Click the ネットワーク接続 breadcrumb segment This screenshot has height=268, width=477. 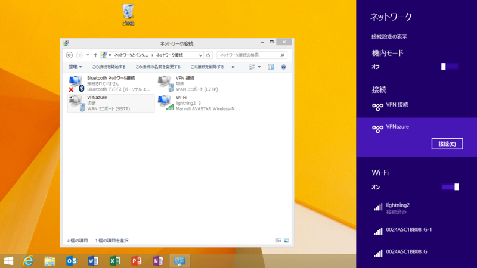(x=169, y=55)
